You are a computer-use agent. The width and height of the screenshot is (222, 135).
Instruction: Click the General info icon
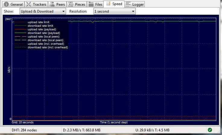(x=6, y=4)
